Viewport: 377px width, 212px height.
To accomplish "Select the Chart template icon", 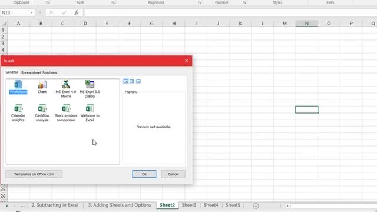I will click(x=42, y=87).
